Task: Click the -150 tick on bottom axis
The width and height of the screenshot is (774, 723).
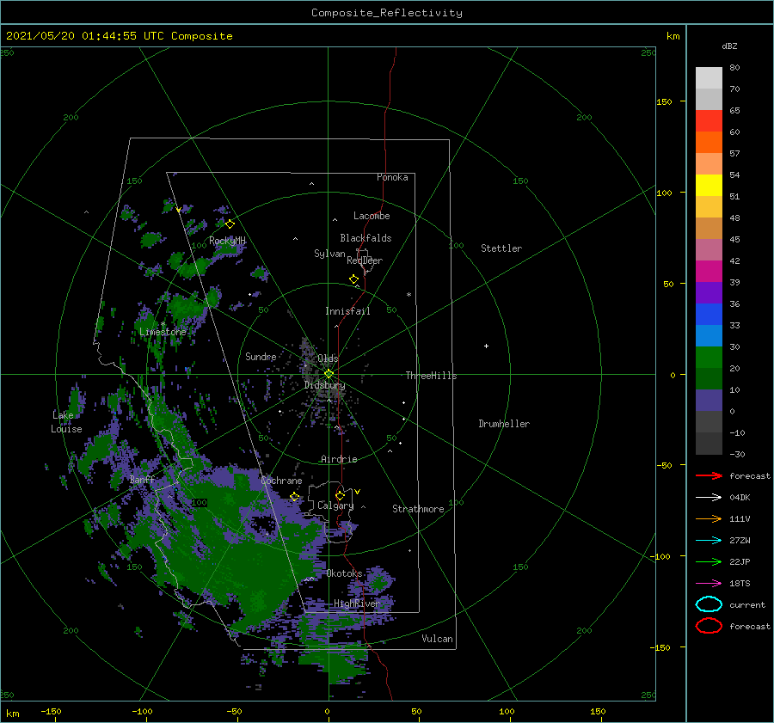Action: [51, 712]
